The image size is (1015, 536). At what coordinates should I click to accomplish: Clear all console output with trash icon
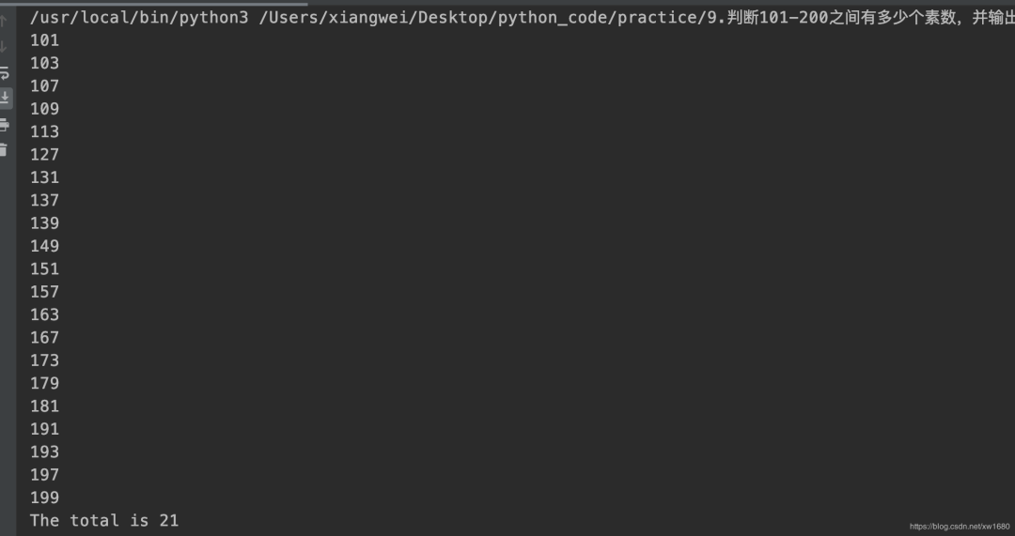tap(5, 149)
